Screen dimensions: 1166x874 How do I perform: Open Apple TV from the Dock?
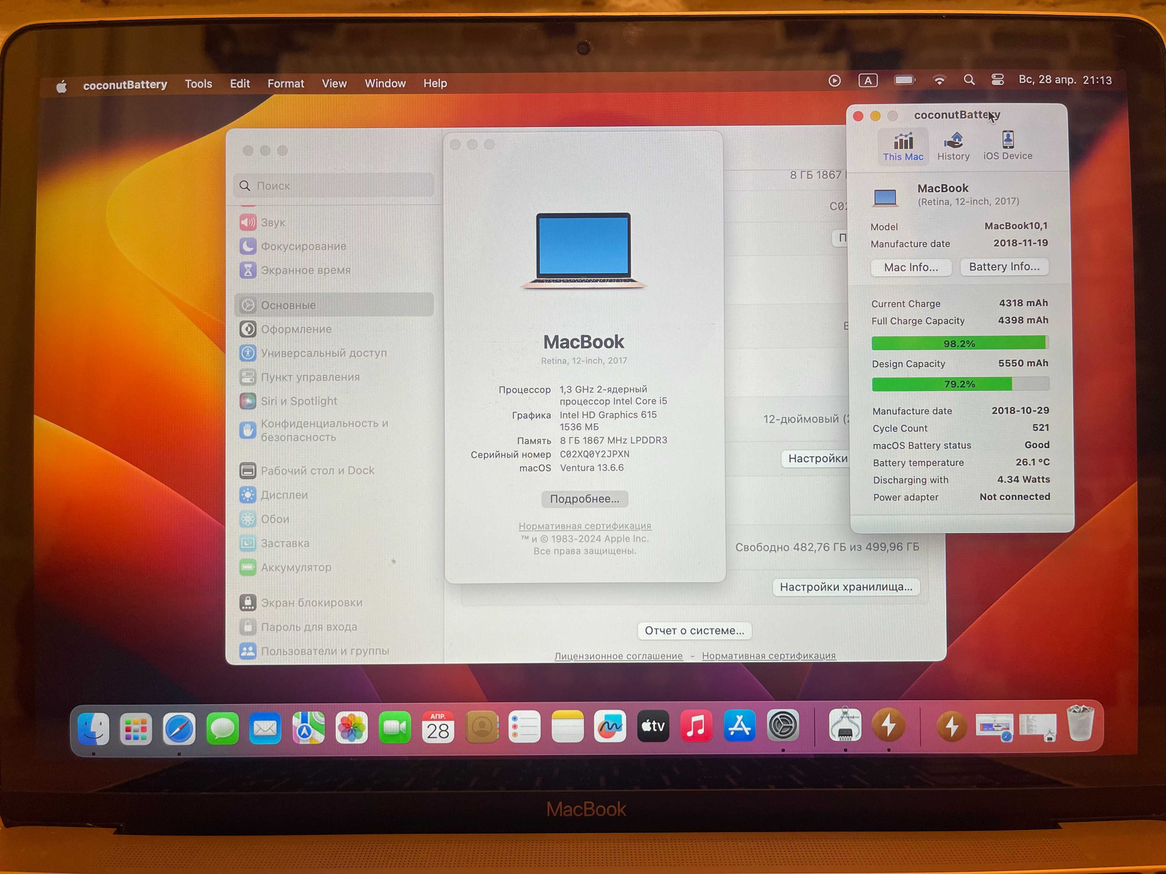653,726
